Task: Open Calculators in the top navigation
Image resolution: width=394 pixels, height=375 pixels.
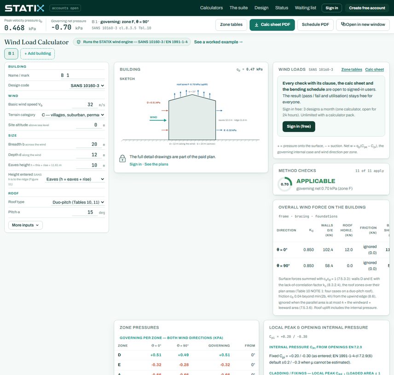Action: point(211,8)
